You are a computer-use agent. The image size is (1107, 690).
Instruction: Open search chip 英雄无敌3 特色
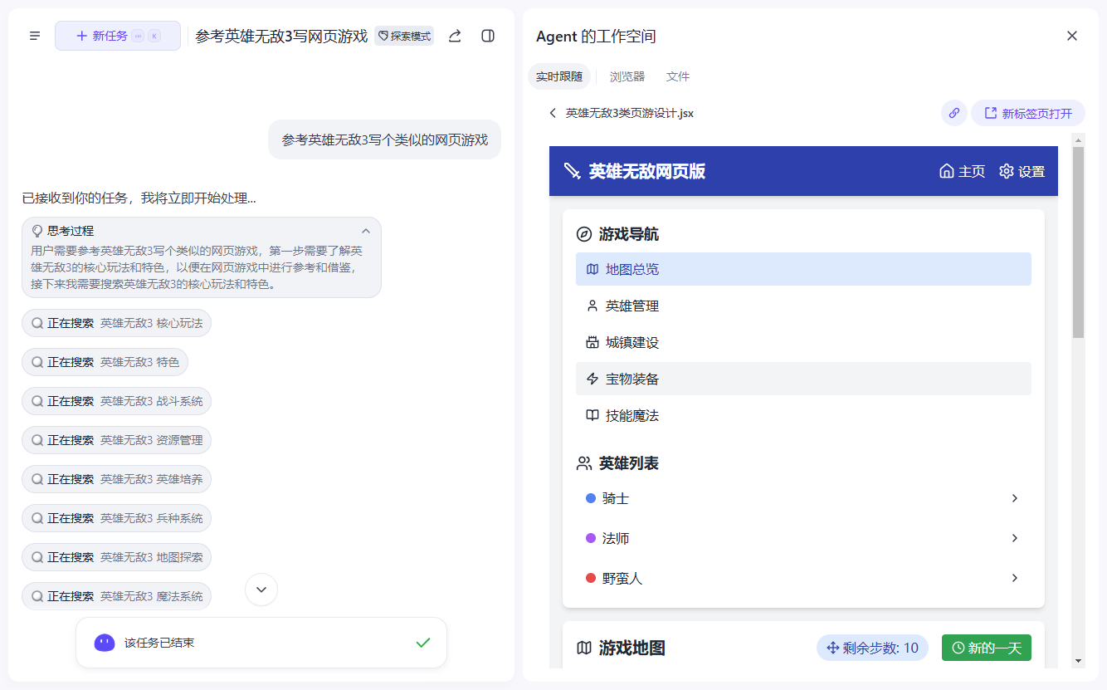coord(105,362)
